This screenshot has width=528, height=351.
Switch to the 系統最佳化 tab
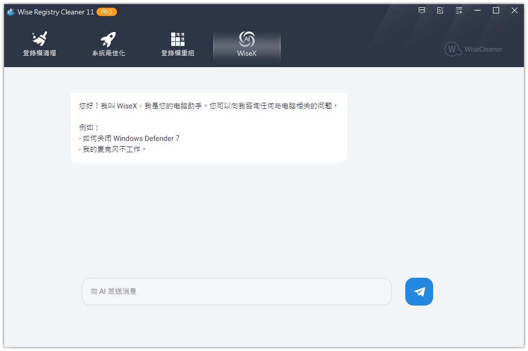tap(108, 44)
